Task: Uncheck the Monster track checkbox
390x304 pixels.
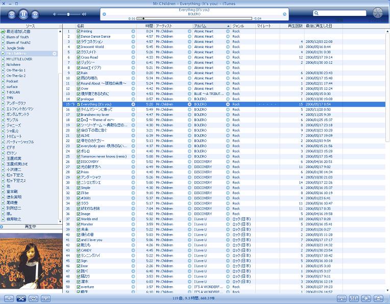Action: (x=78, y=224)
